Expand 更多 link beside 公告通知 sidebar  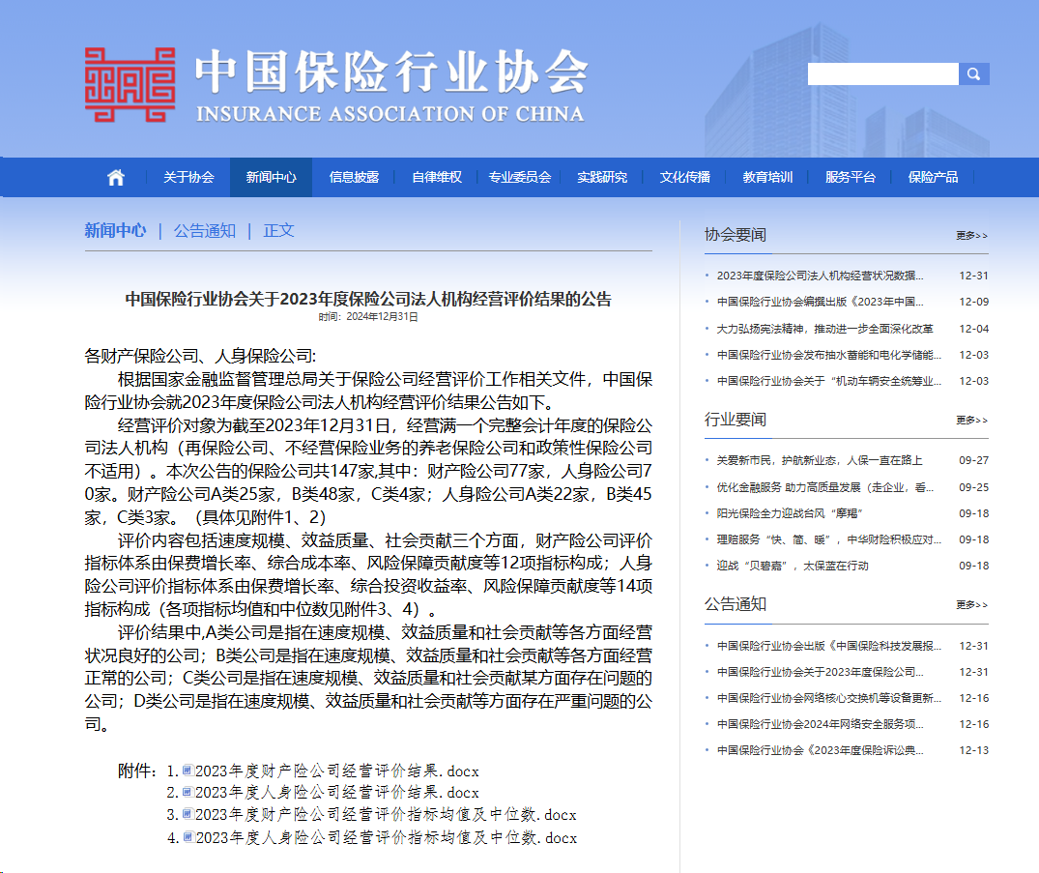pyautogui.click(x=972, y=604)
